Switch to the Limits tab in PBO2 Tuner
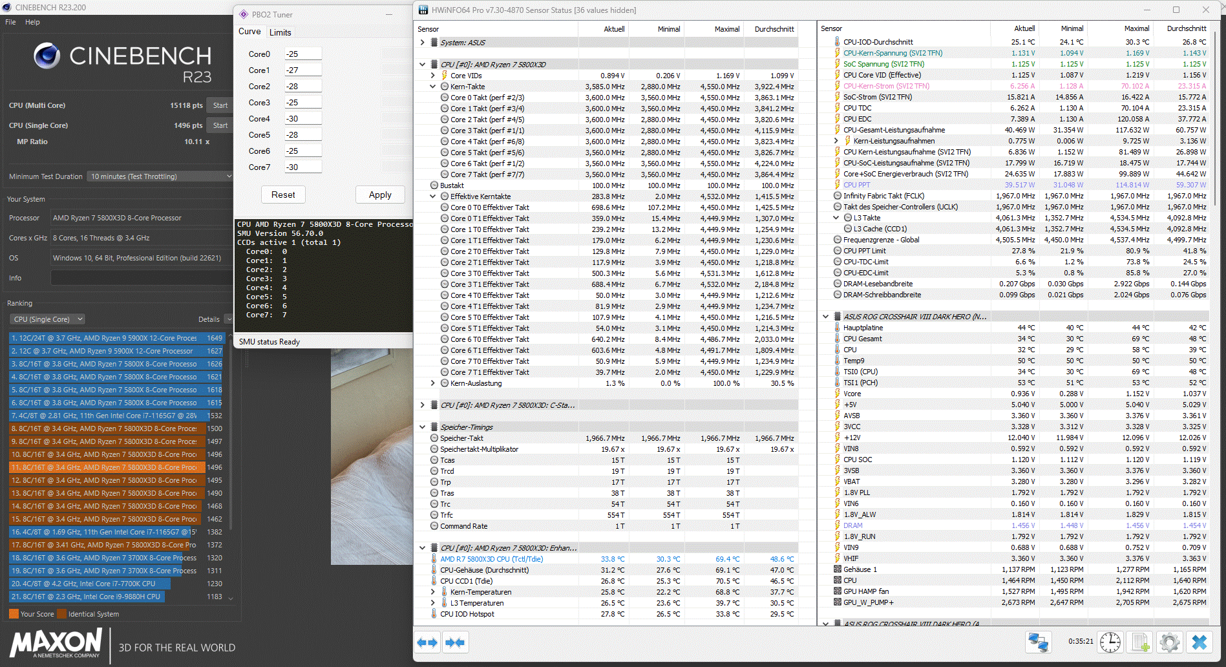The height and width of the screenshot is (667, 1226). pos(280,32)
